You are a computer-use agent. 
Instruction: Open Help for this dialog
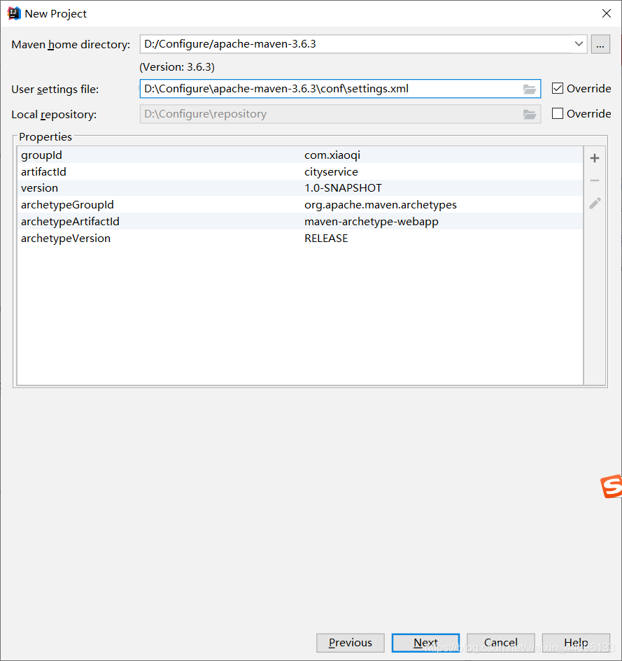(x=576, y=642)
